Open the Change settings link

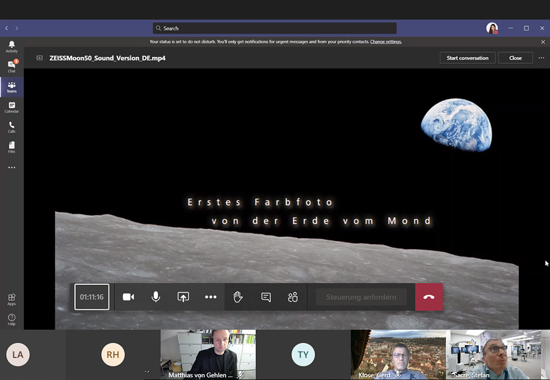pyautogui.click(x=386, y=41)
